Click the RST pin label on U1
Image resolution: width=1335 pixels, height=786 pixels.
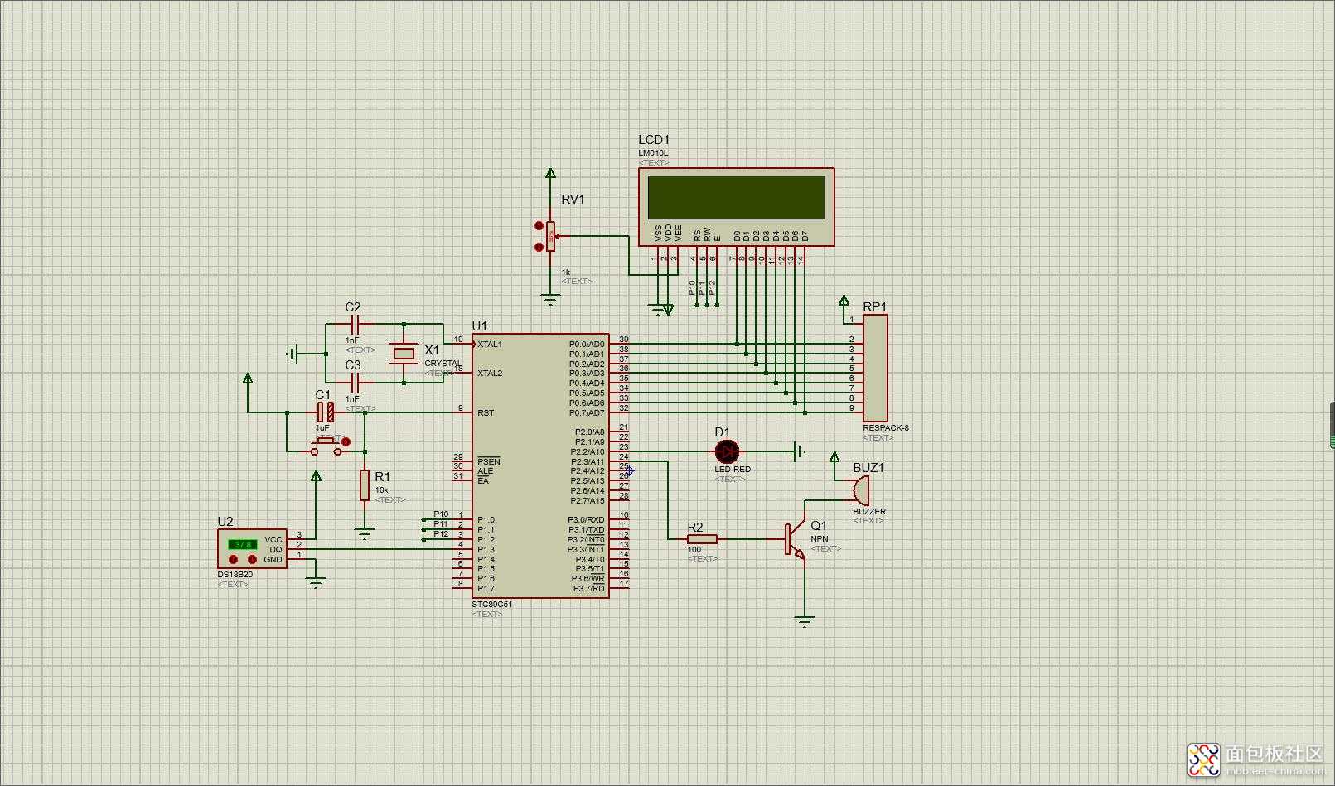click(x=486, y=412)
